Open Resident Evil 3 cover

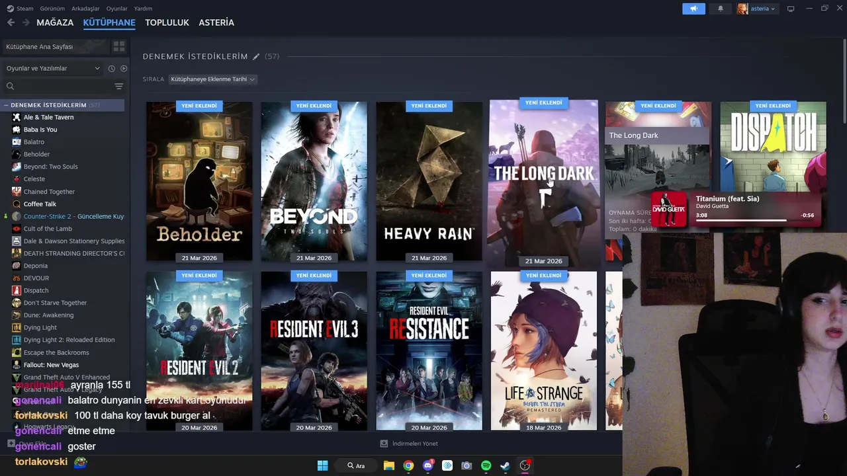(x=314, y=351)
